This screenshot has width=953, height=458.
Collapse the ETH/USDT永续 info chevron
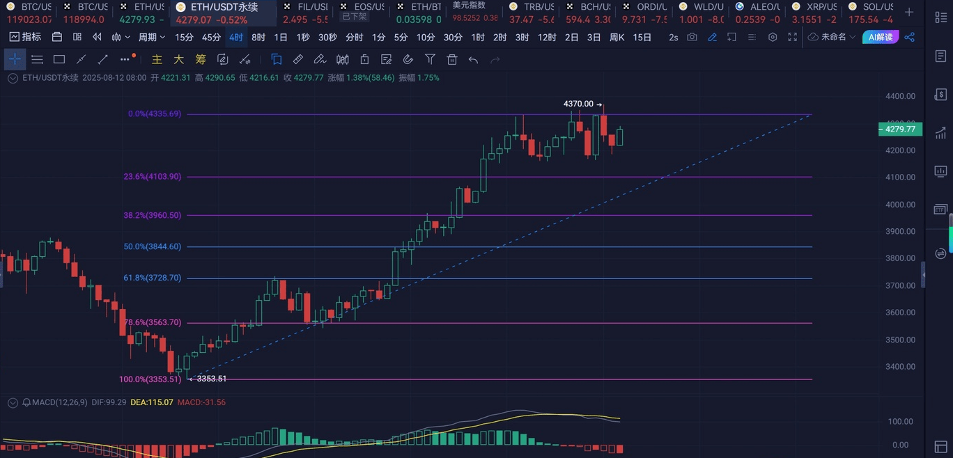13,78
